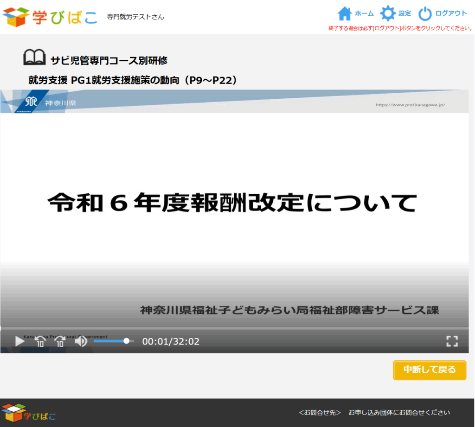Enter fullscreen video mode
475x427 pixels.
[x=452, y=342]
